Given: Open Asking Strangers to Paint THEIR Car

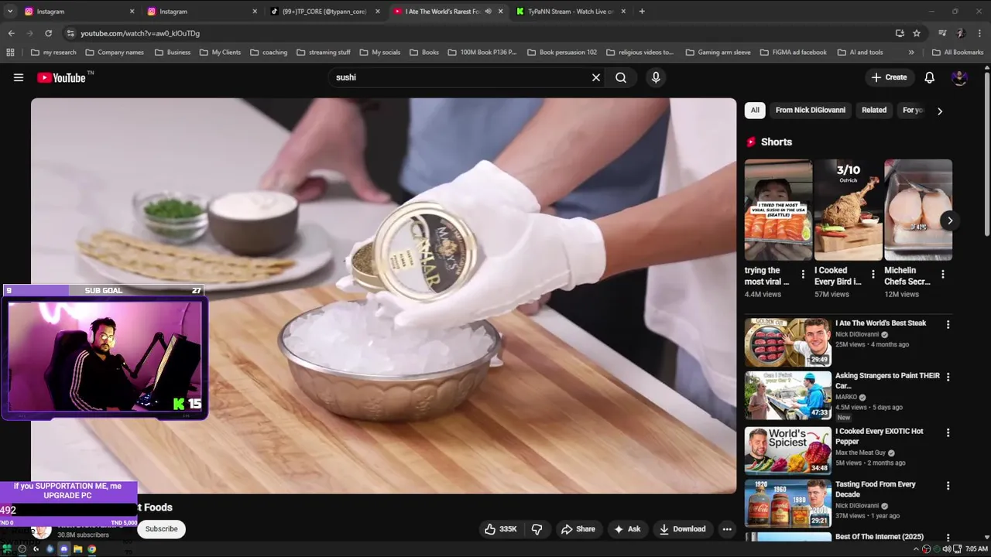Looking at the screenshot, I should click(887, 381).
